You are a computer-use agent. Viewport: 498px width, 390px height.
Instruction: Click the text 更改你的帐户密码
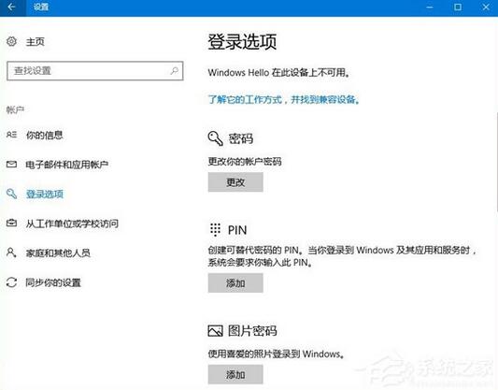point(245,162)
